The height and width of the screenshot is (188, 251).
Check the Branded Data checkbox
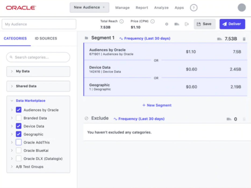(x=19, y=118)
